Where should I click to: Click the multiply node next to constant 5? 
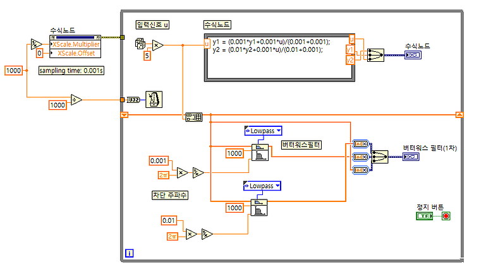pos(158,45)
